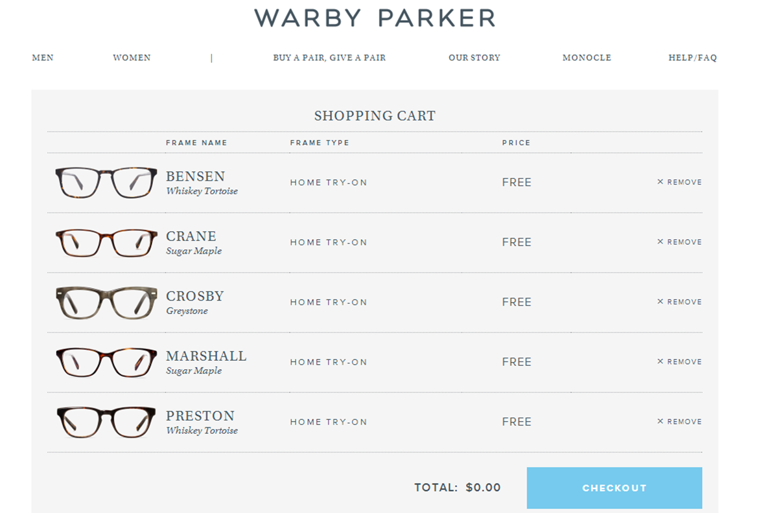Click the Marshall frame name link

pyautogui.click(x=206, y=356)
